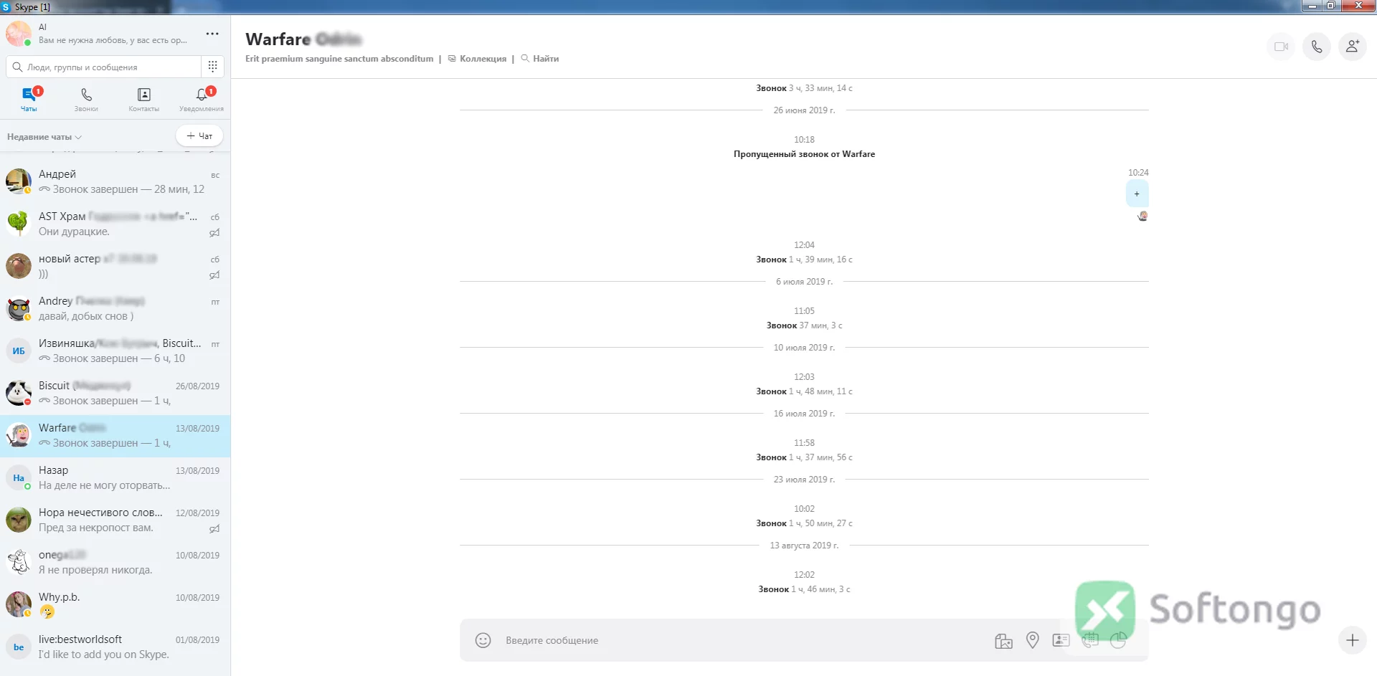The image size is (1377, 676).
Task: Add a person to the conversation
Action: 1353,47
